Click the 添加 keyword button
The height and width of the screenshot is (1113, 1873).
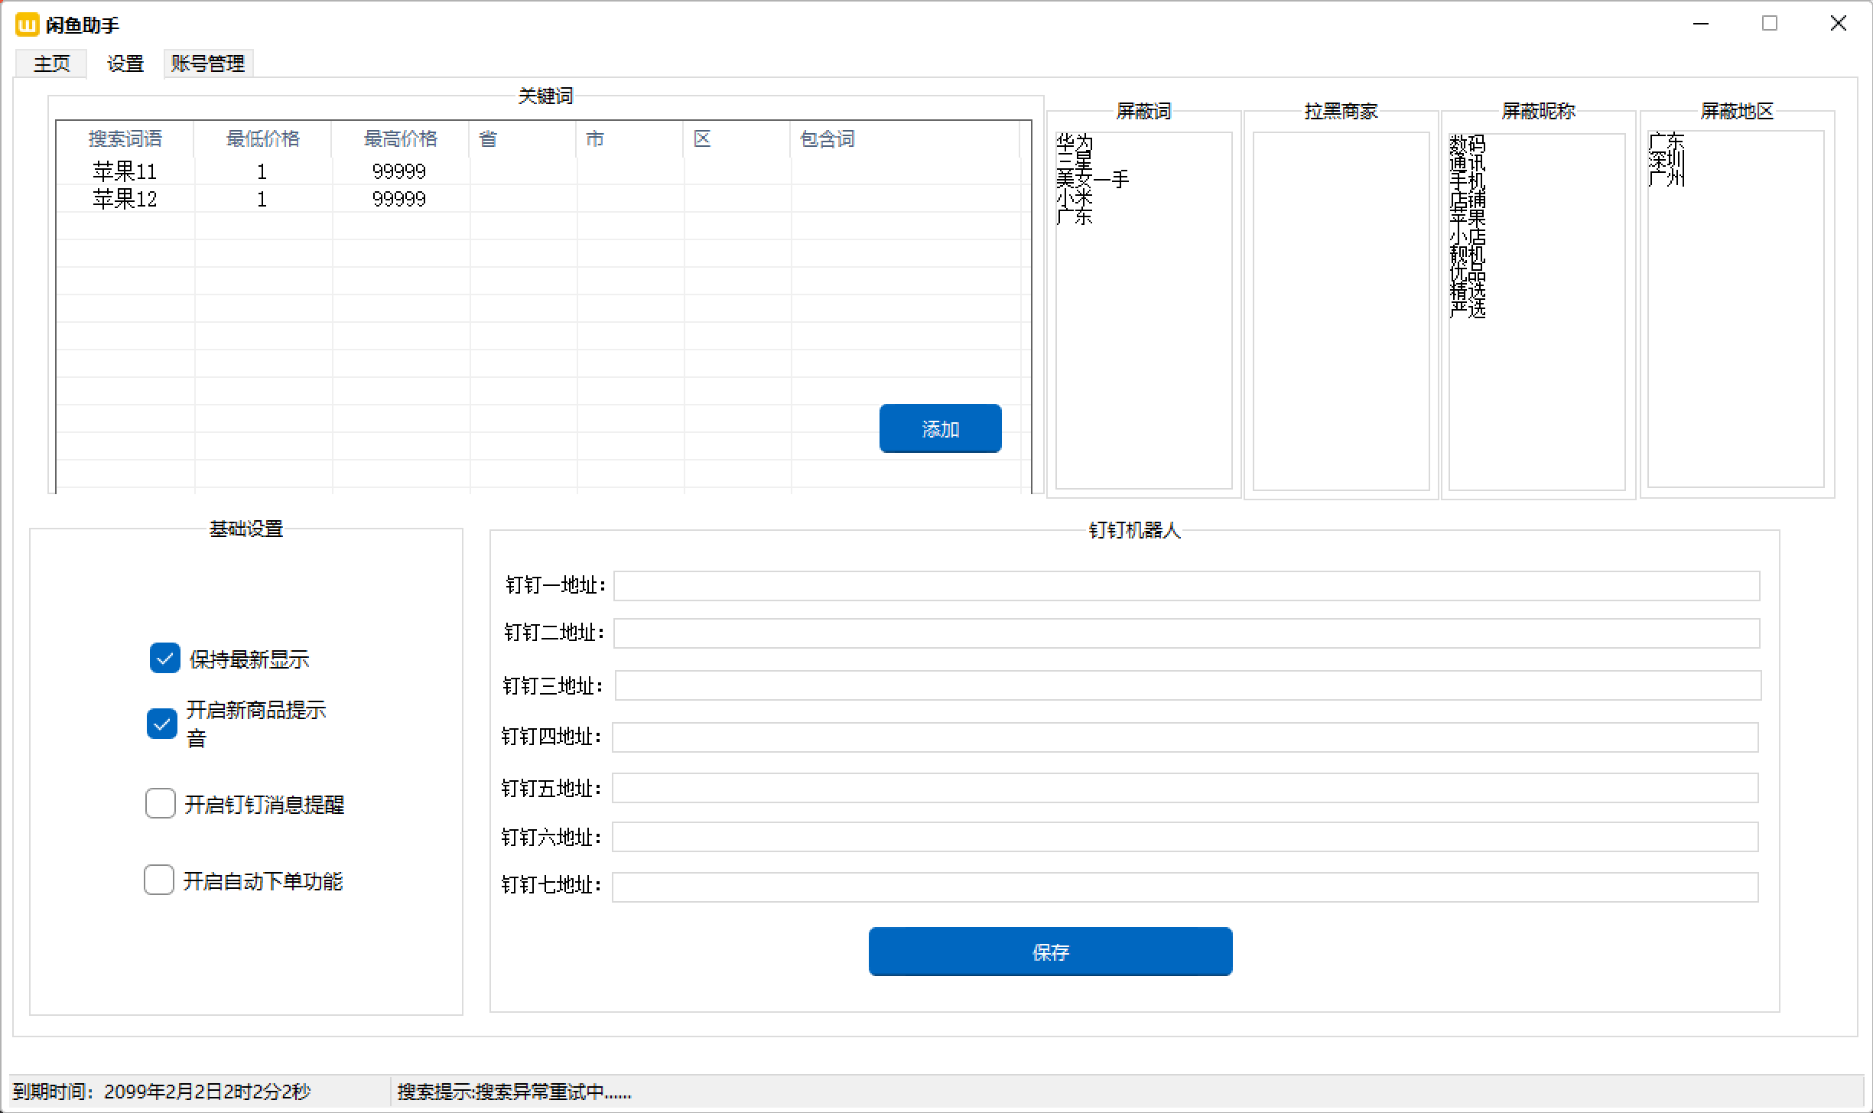pyautogui.click(x=940, y=429)
